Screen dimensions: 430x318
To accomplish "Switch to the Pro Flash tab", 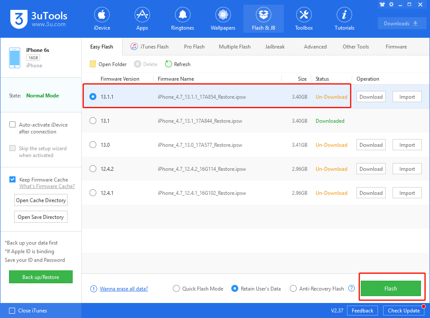I will point(194,47).
